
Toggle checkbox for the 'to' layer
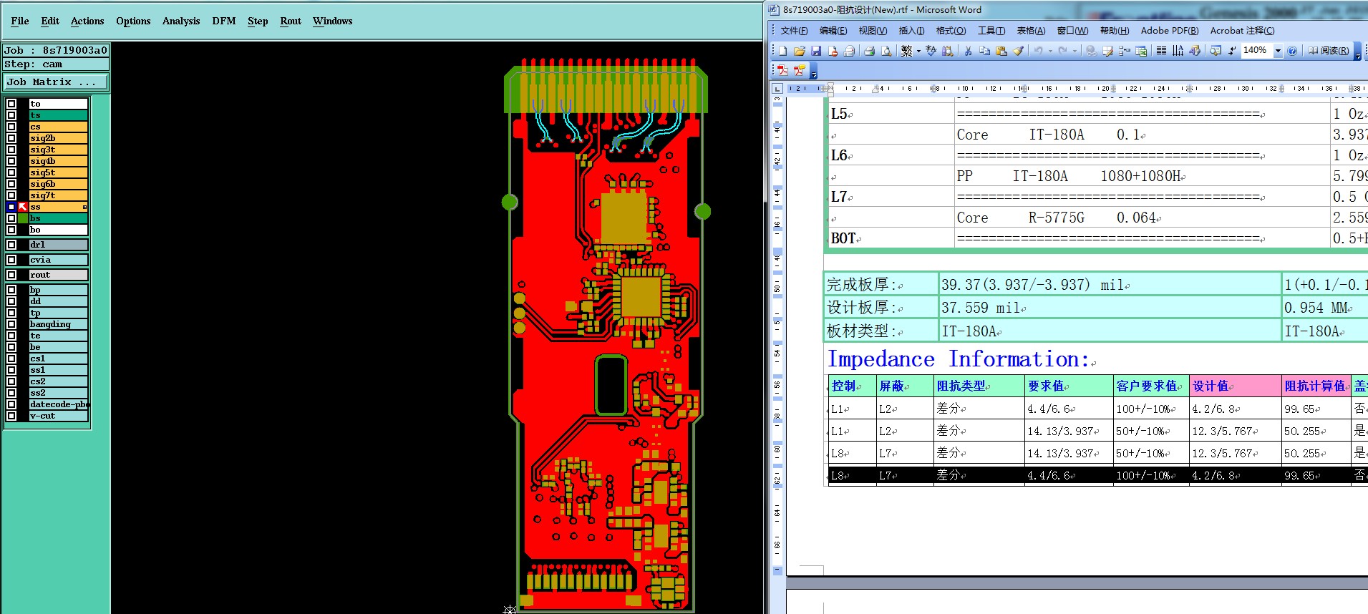tap(11, 104)
